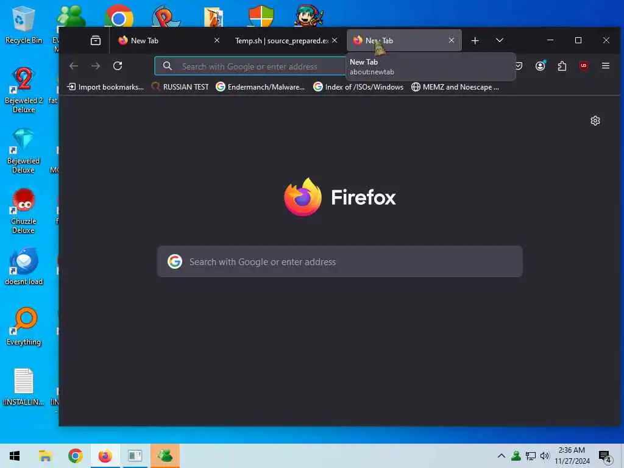Open the Firefox application hamburger menu

[606, 66]
